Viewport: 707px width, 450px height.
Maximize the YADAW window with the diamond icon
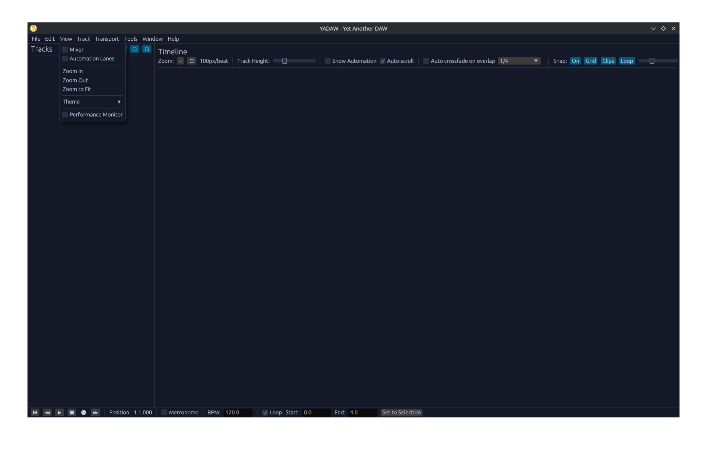[663, 29]
